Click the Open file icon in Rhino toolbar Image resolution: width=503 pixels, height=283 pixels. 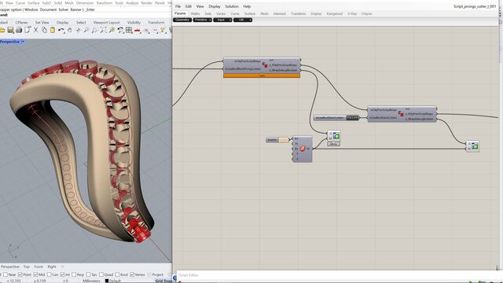[x=2, y=30]
